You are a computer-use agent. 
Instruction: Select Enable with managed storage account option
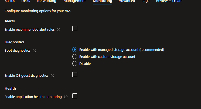(75, 50)
